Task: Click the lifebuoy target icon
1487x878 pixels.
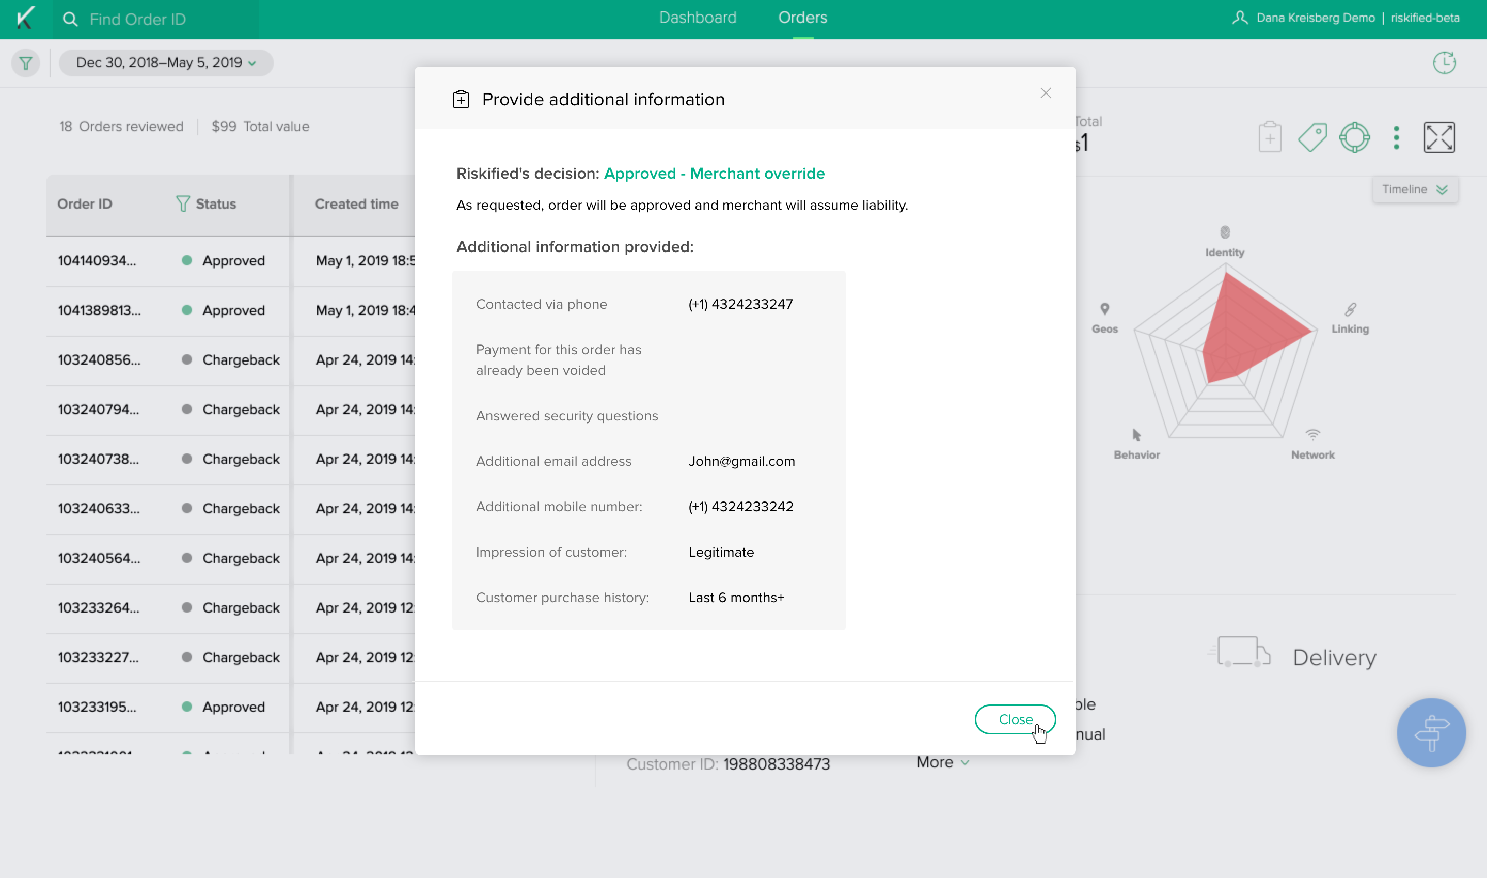Action: tap(1354, 137)
